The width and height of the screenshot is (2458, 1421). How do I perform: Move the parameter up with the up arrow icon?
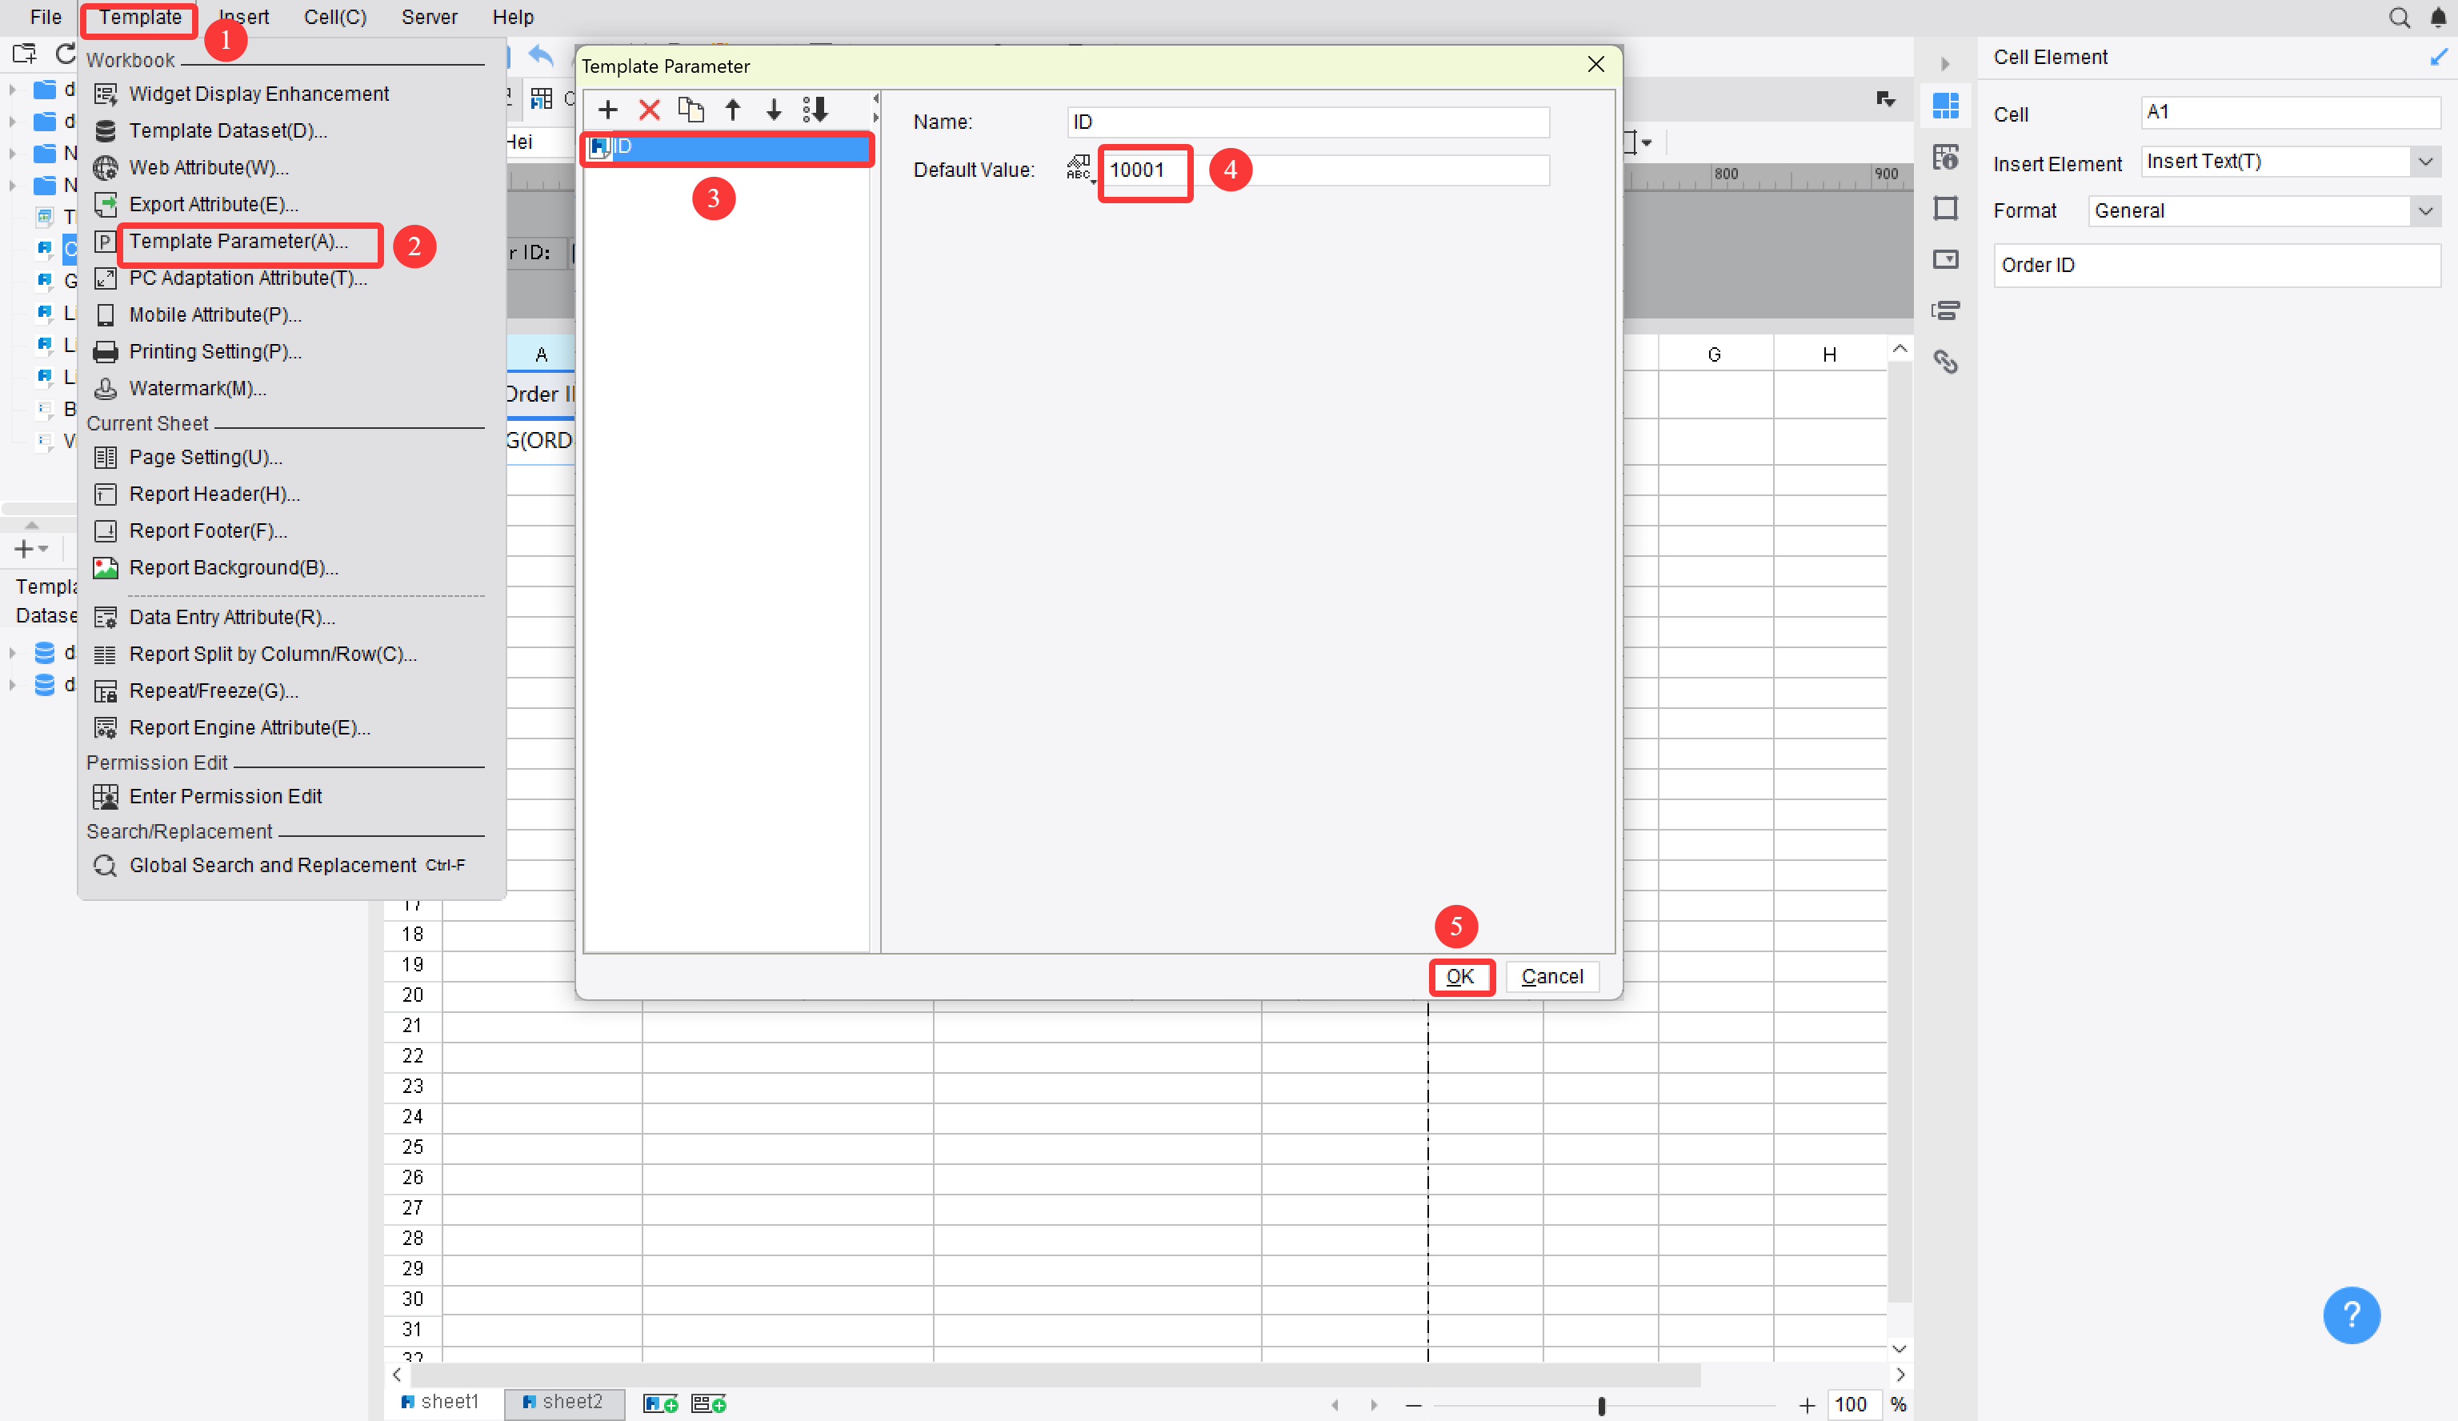733,110
